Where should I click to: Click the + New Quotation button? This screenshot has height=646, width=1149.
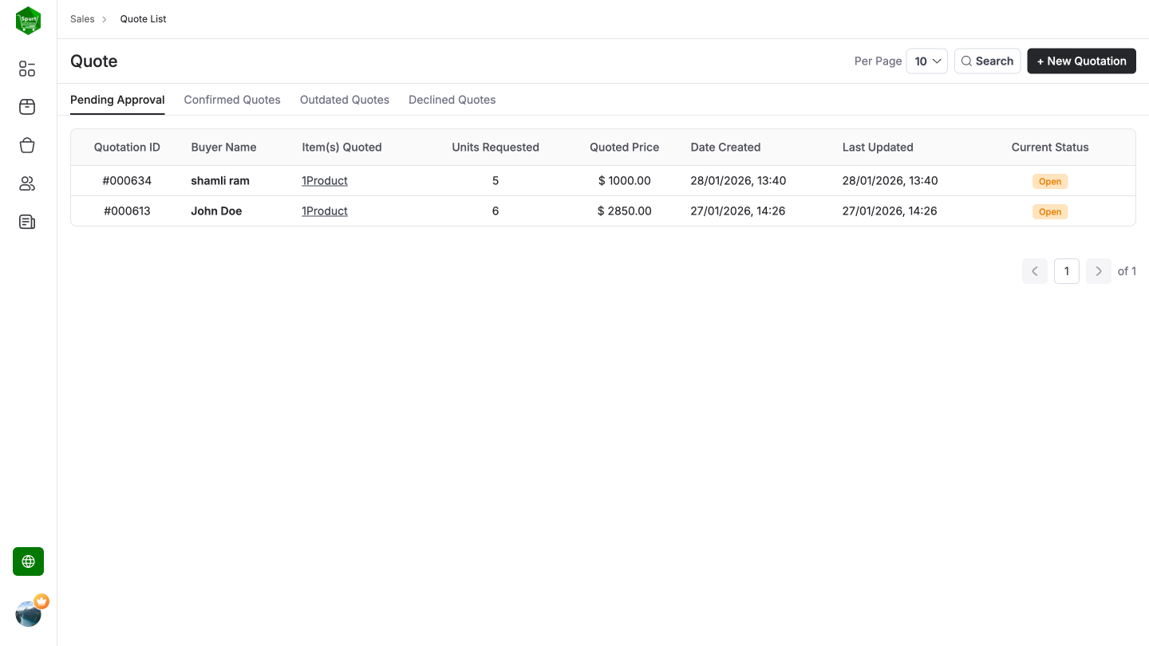(x=1081, y=61)
